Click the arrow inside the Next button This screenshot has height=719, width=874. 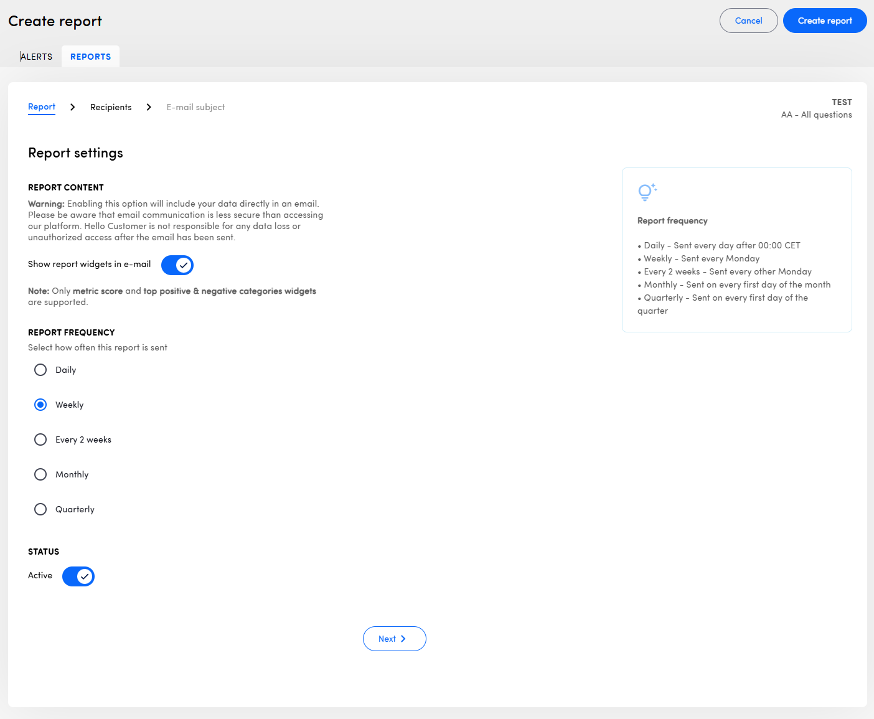tap(403, 639)
